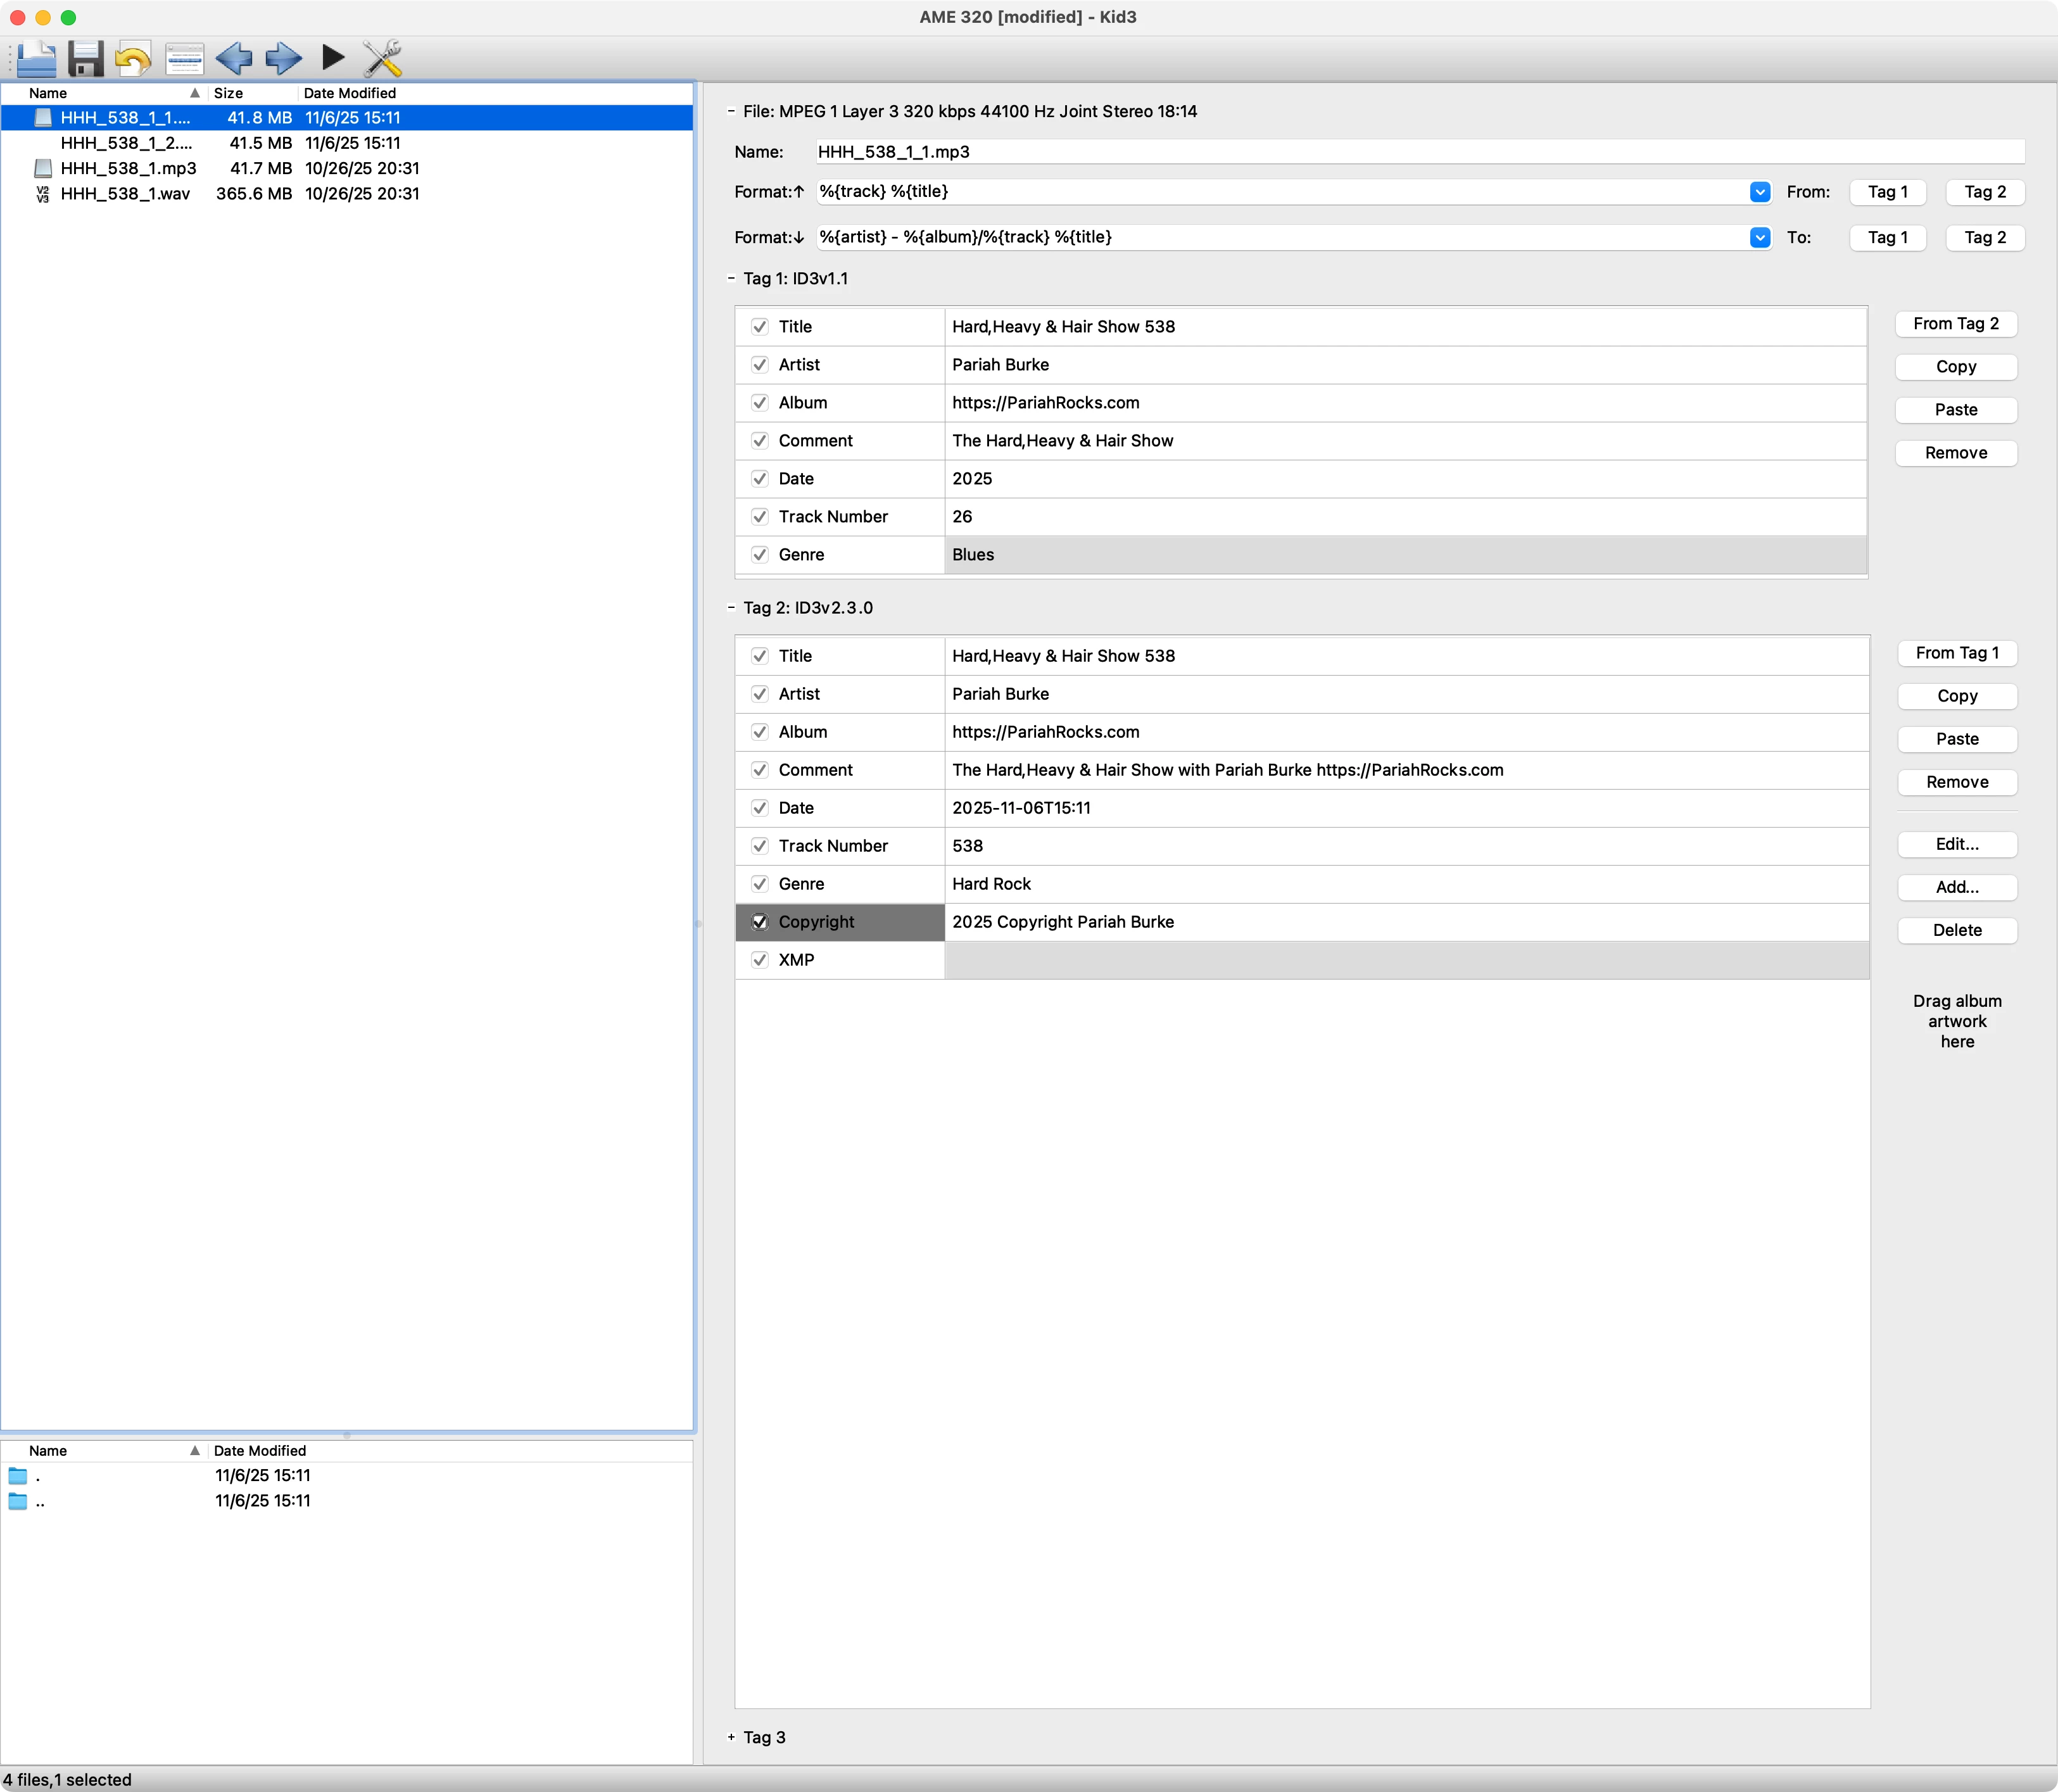This screenshot has height=1792, width=2058.
Task: Revert changes with the yellow undo arrow
Action: coord(133,59)
